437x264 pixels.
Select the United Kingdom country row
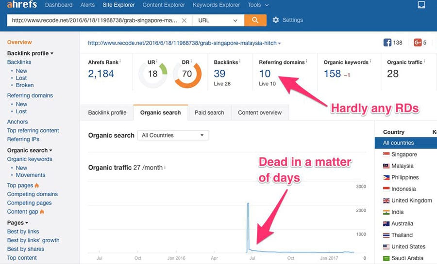(406, 201)
